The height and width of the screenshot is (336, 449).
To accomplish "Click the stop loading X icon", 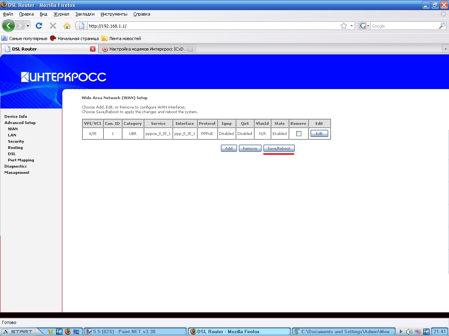I will tap(53, 26).
